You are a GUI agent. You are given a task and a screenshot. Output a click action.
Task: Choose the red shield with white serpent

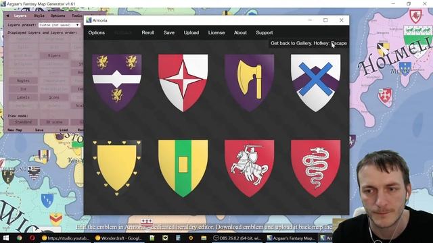pos(316,168)
